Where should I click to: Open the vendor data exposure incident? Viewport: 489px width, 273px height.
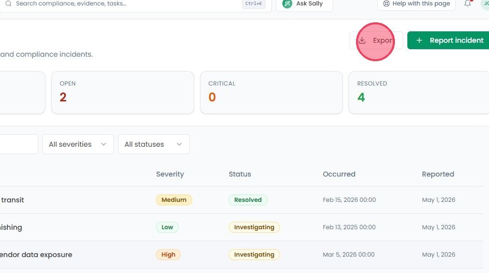point(36,255)
